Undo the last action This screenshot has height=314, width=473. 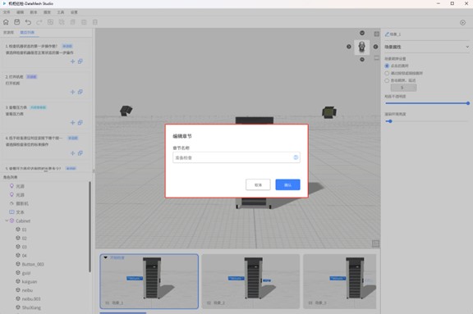click(x=28, y=22)
